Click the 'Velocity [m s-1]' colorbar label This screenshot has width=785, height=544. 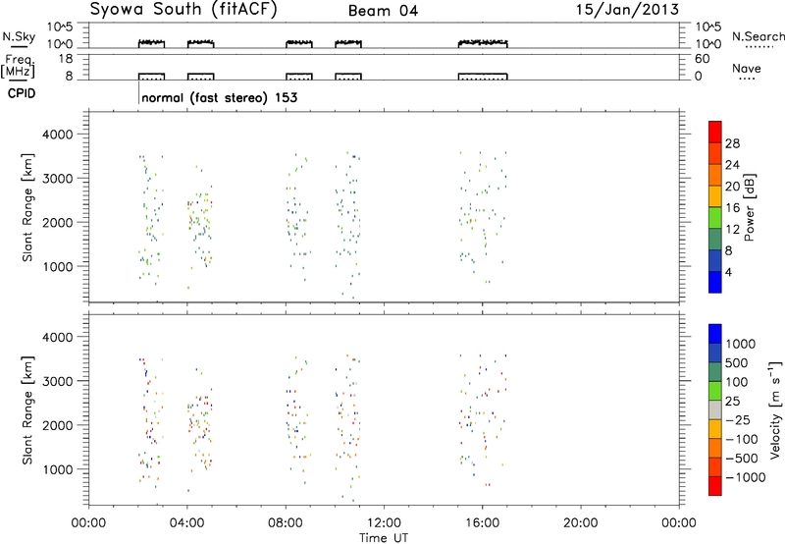pos(775,409)
